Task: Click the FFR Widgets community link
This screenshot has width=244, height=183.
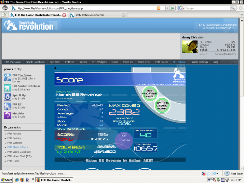Action: [x=15, y=143]
